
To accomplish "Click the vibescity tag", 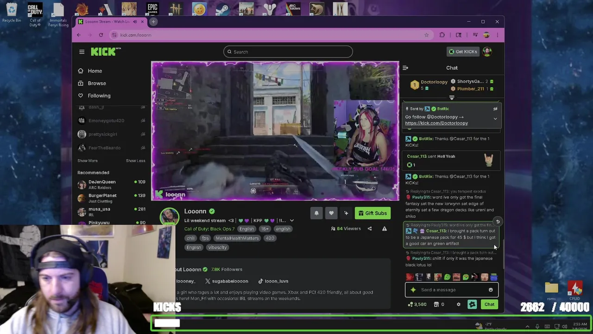I will [x=217, y=247].
